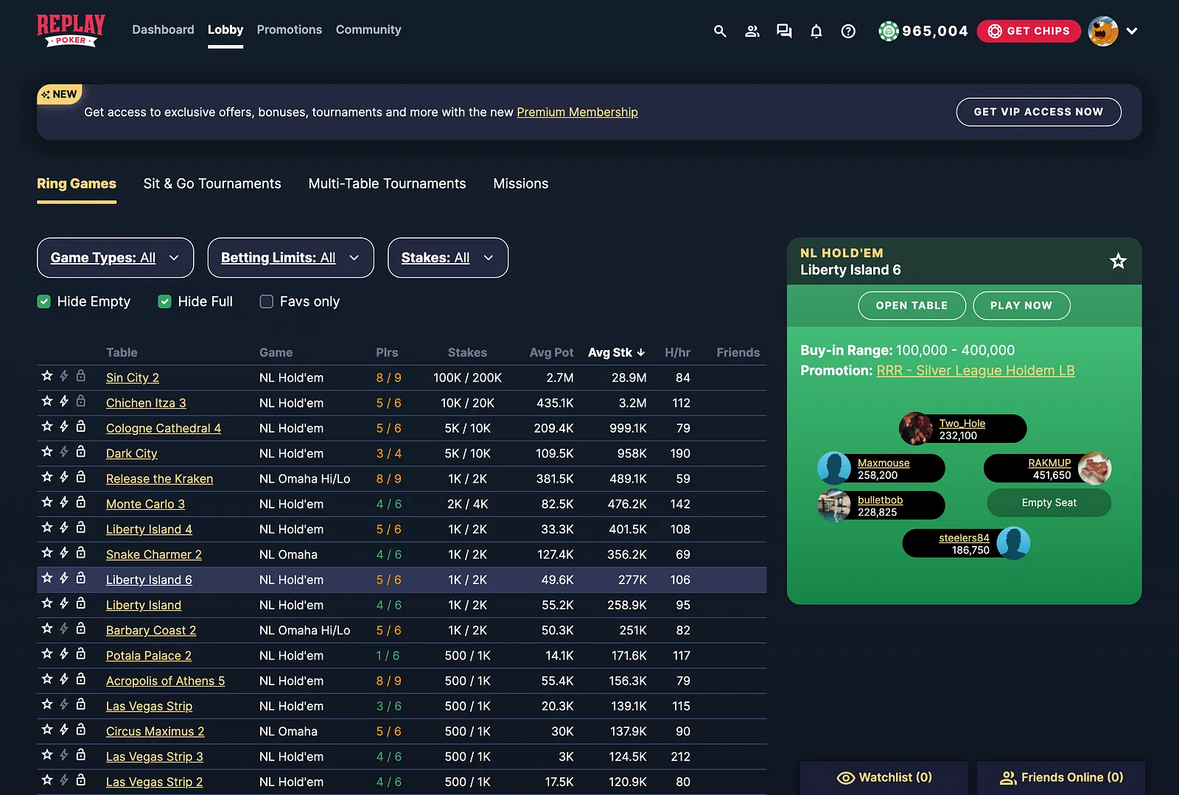Image resolution: width=1179 pixels, height=795 pixels.
Task: Open Sin City 2 table link
Action: [x=133, y=378]
